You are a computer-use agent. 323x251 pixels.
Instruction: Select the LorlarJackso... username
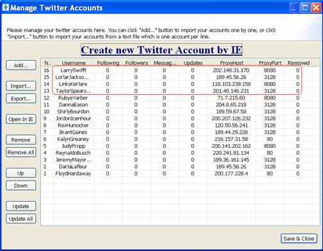(72, 77)
